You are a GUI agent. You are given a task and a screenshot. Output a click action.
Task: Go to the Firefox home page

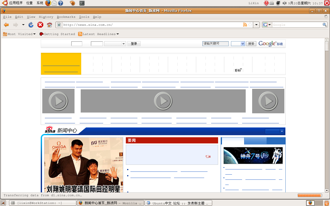coord(49,25)
